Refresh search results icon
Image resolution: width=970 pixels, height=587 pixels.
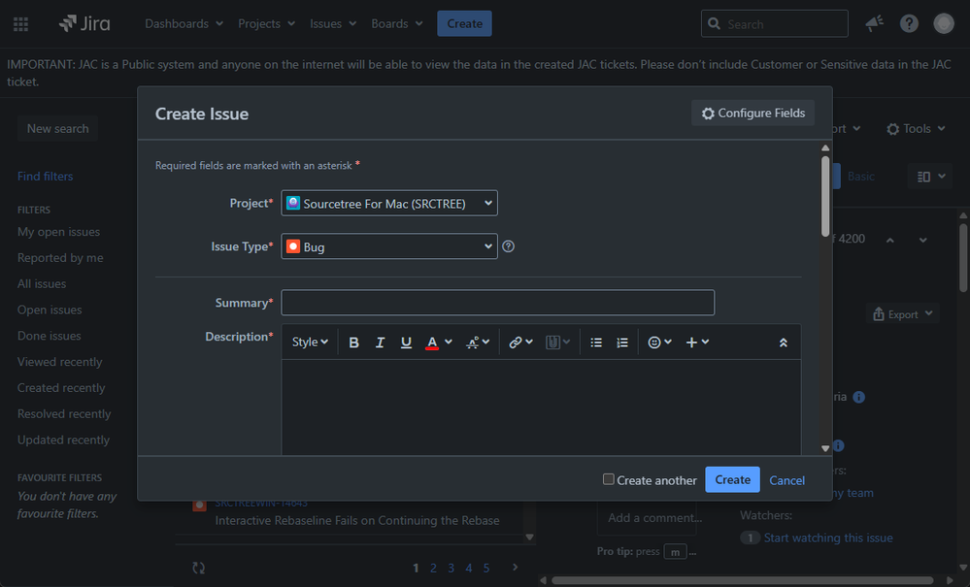pyautogui.click(x=199, y=568)
